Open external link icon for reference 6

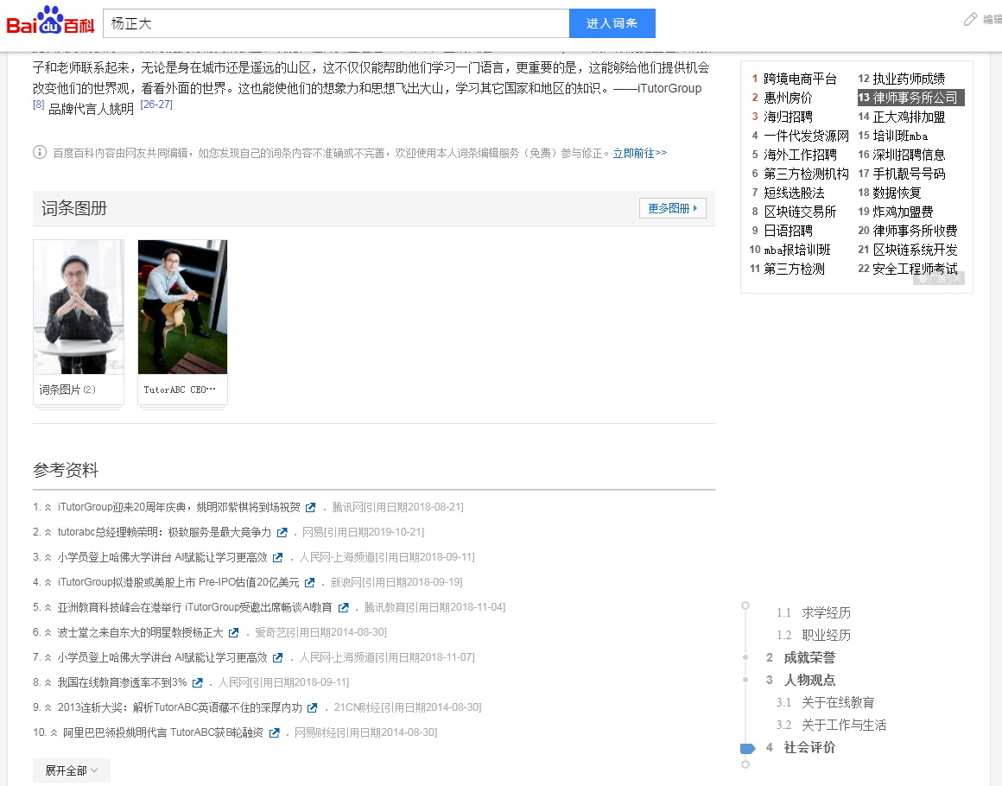(233, 632)
